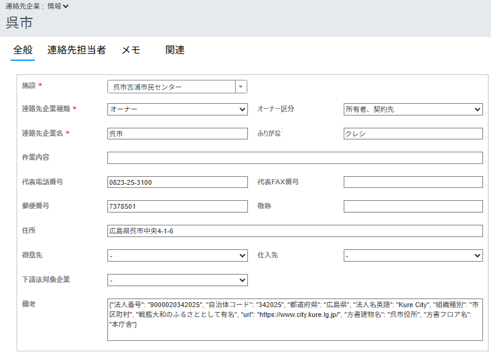Viewport: 491px width, 355px height.
Task: Click the 敬称 input field
Action: (413, 206)
